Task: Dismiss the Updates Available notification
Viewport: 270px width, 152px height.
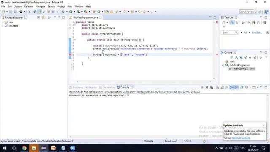Action: click(x=264, y=125)
